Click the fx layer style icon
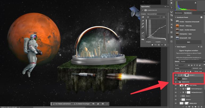 pos(186,107)
